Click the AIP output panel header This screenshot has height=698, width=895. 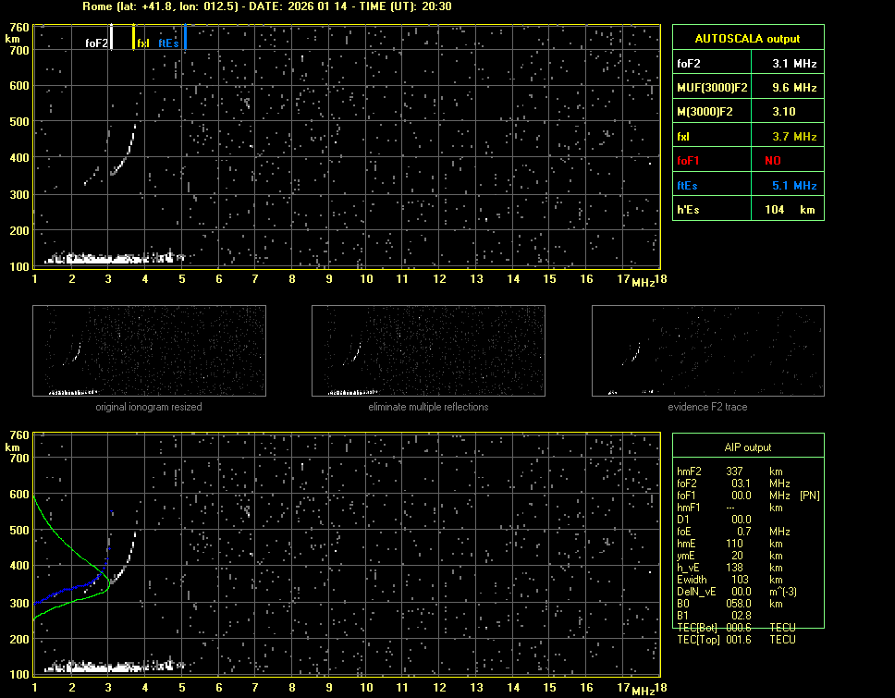click(747, 447)
